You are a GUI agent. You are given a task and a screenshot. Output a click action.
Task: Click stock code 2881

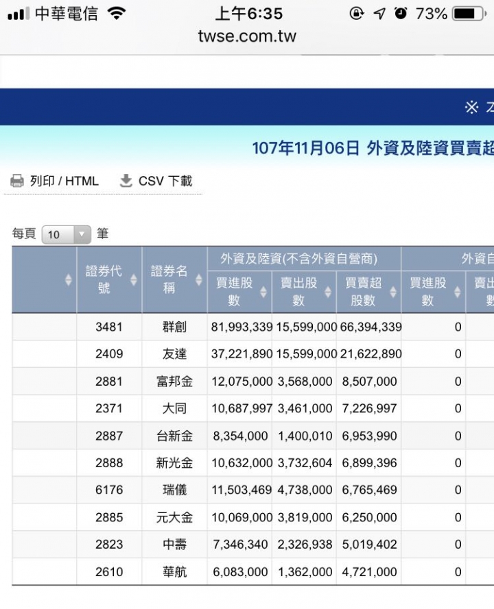(x=109, y=382)
